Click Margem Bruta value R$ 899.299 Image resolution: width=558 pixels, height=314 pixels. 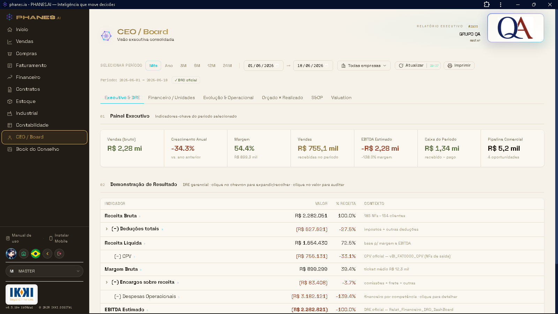[x=313, y=269]
